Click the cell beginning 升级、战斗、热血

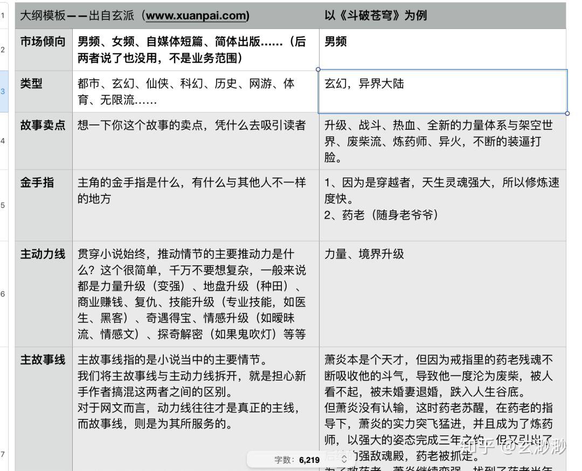442,141
